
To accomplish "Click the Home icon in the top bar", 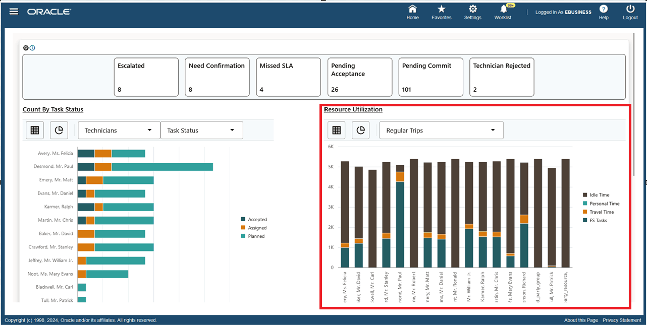I will coord(412,12).
